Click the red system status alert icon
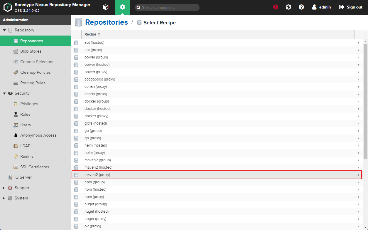Screen dimensions: 368x230 tap(276, 7)
